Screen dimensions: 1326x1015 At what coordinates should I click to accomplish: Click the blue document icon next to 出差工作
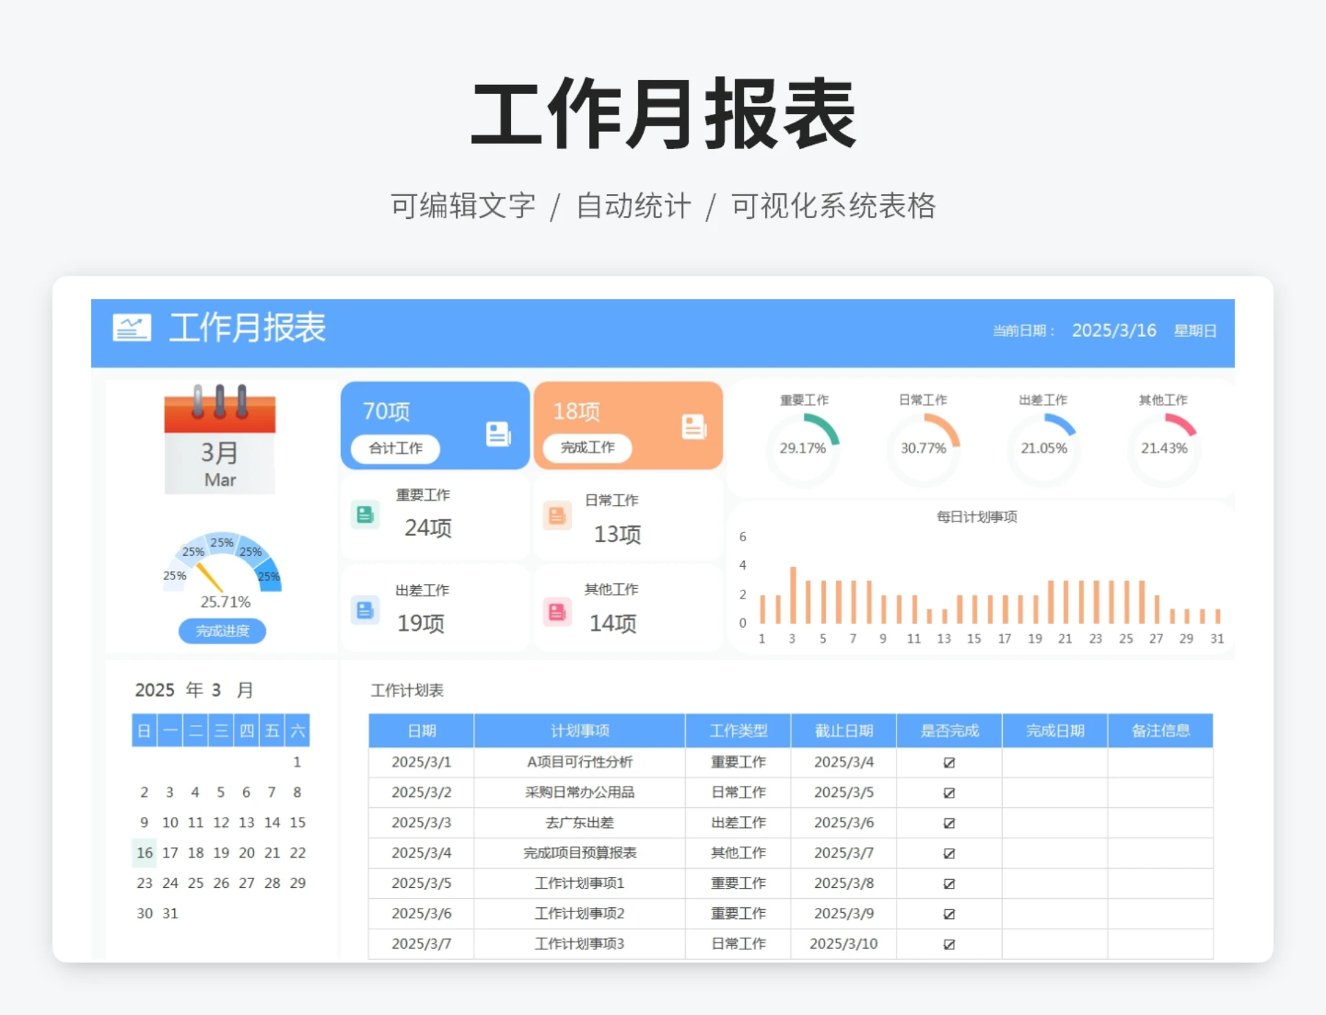click(x=365, y=610)
